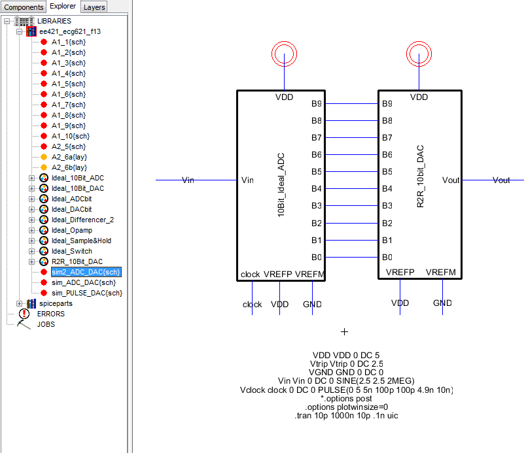Click the red dot beside A1_2{sch}
The image size is (526, 453).
point(44,52)
